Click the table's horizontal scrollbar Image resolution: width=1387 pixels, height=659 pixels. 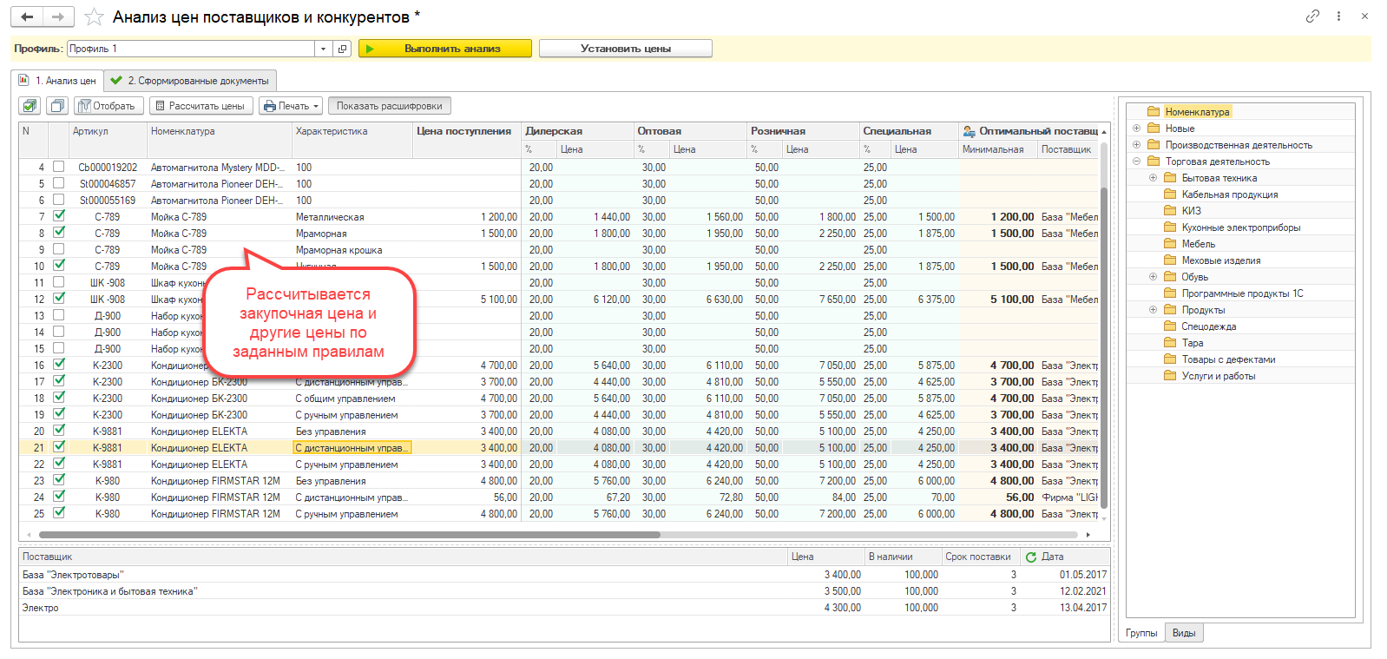(347, 535)
